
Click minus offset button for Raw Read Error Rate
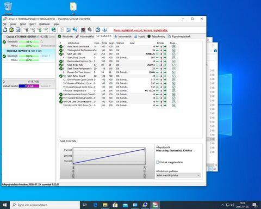click(x=157, y=47)
